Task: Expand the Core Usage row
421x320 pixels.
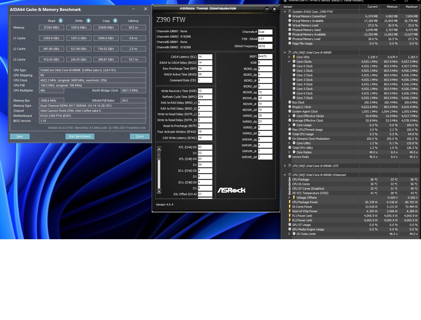Action: 289,125
